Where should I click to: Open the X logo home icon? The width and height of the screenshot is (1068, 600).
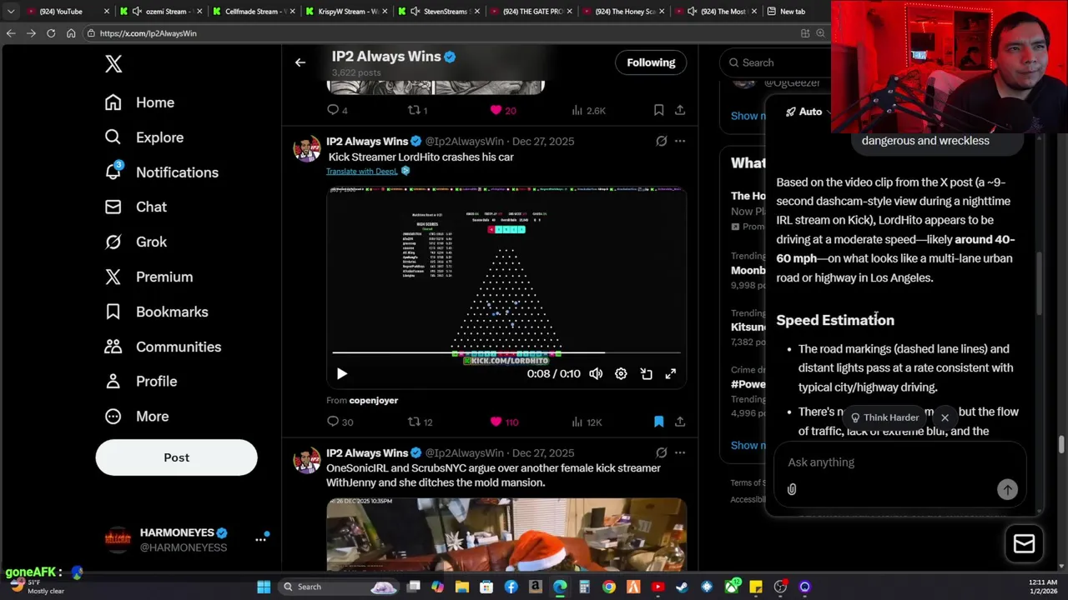113,63
